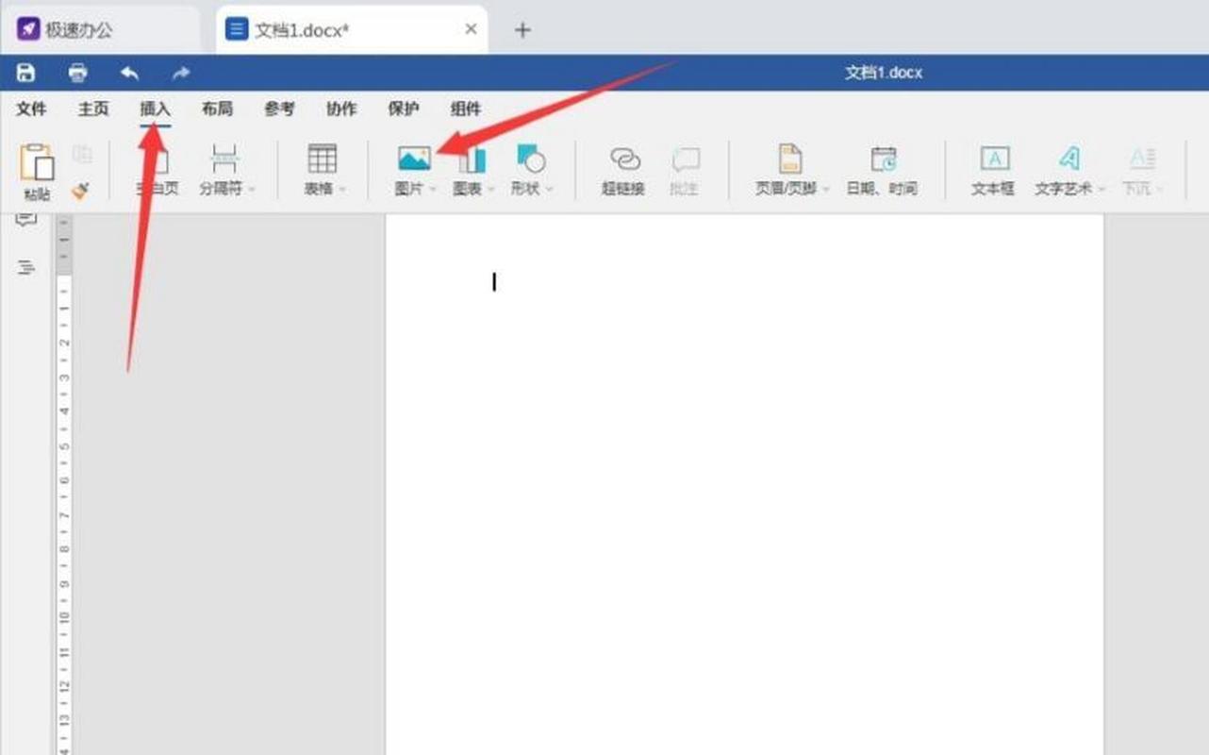Image resolution: width=1209 pixels, height=755 pixels.
Task: Click the Format Painter brush icon
Action: point(81,192)
